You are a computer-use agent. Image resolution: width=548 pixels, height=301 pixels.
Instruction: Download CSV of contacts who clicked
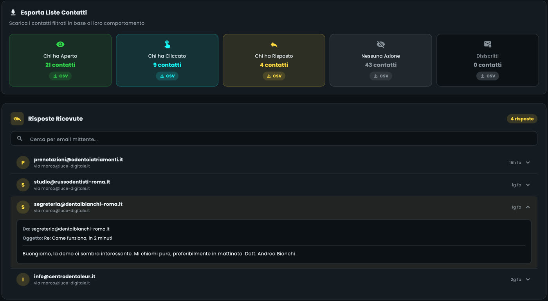click(x=167, y=76)
